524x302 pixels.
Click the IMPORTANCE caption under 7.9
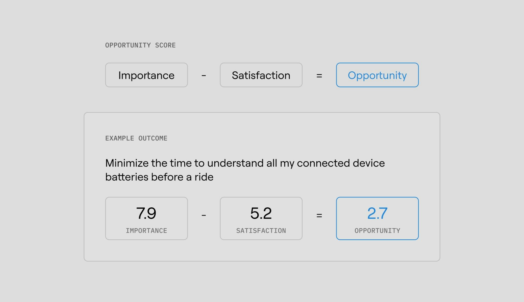[146, 231]
